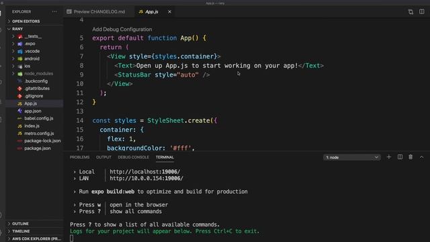Image resolution: width=430 pixels, height=242 pixels.
Task: Open Explorer more actions ellipsis
Action: click(54, 12)
